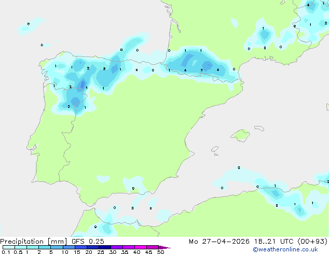329x254 pixels.
Task: Click Mallorca island on the map
Action: coord(240,136)
